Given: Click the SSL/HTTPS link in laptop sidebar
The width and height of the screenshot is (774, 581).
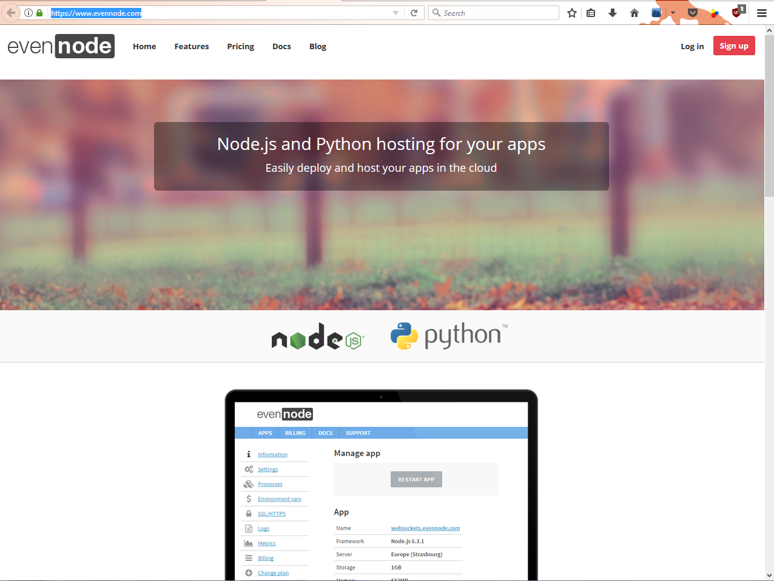Looking at the screenshot, I should coord(272,514).
